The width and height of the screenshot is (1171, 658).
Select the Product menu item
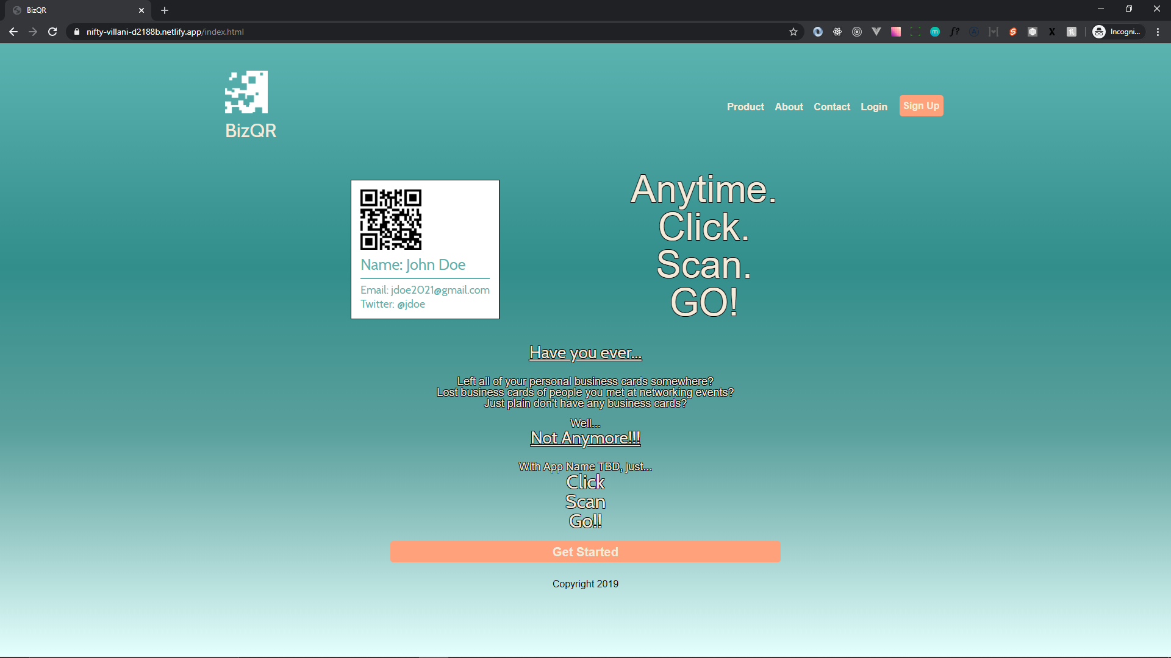pos(745,107)
